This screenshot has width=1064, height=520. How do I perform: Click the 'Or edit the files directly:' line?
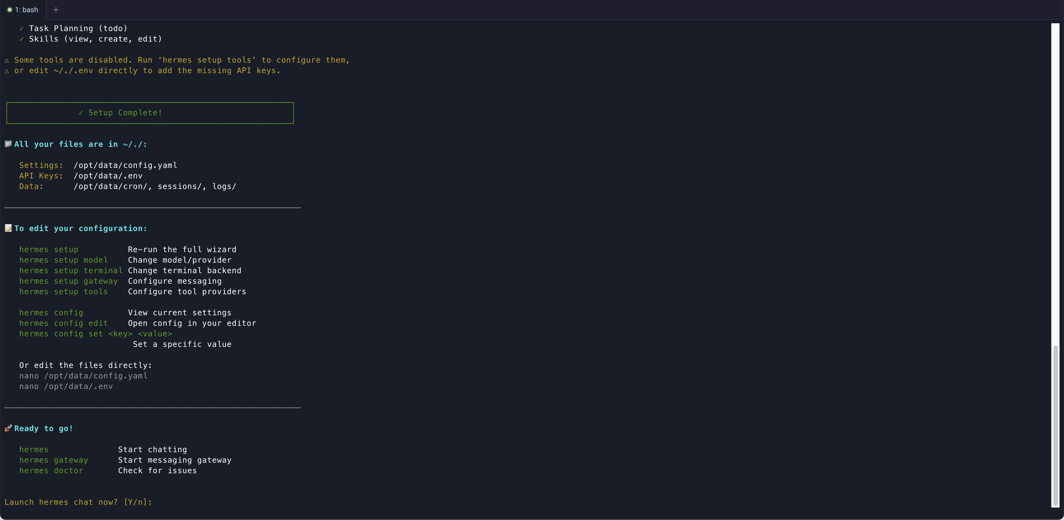pyautogui.click(x=86, y=365)
